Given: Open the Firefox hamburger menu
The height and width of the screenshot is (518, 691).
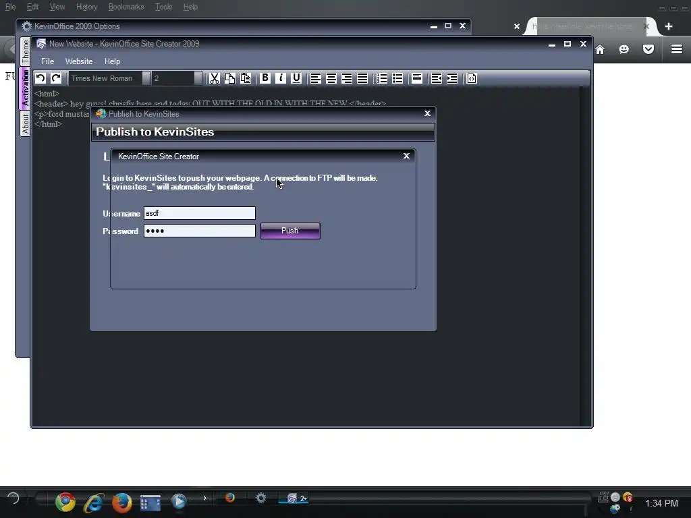Looking at the screenshot, I should (x=677, y=49).
